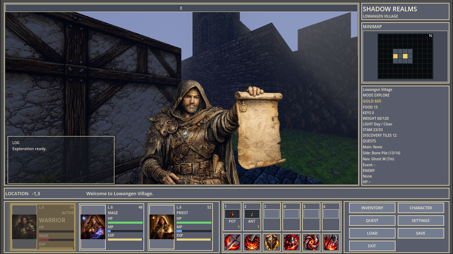This screenshot has height=254, width=453.
Task: Open the Settings menu
Action: (x=421, y=221)
